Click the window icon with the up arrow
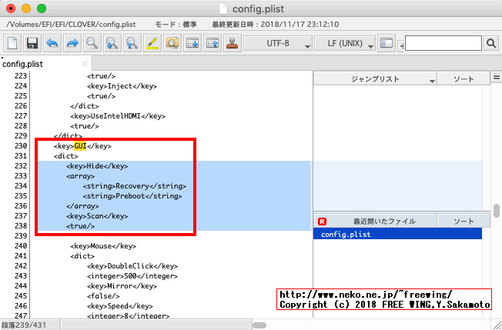Screen dimensions: 502x330 pos(213,43)
